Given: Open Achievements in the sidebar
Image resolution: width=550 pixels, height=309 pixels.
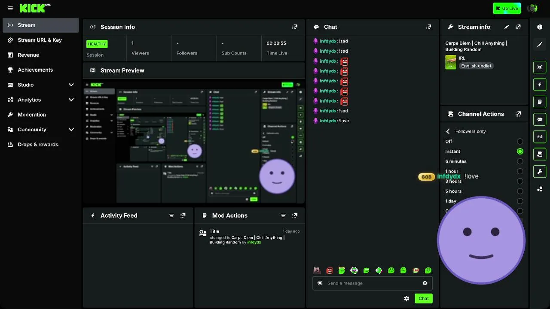Looking at the screenshot, I should 41,70.
